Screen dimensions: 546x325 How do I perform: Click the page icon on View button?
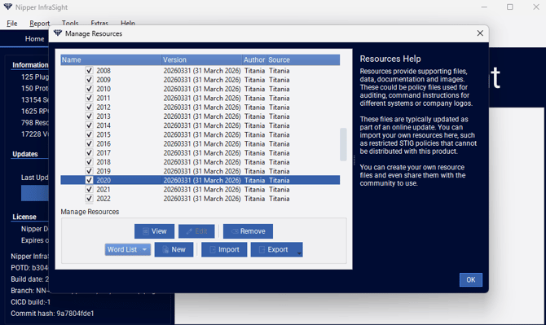tap(146, 231)
